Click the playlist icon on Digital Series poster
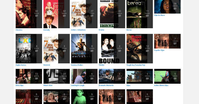Image resolution: width=199 pixels, height=104 pixels. click(36, 51)
